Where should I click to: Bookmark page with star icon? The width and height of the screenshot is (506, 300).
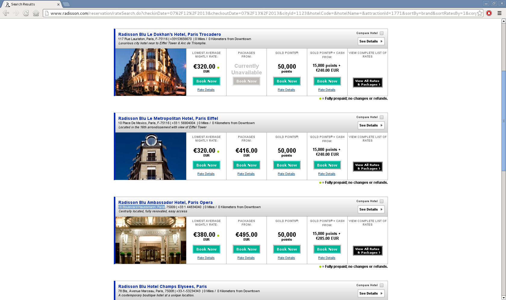pos(479,13)
